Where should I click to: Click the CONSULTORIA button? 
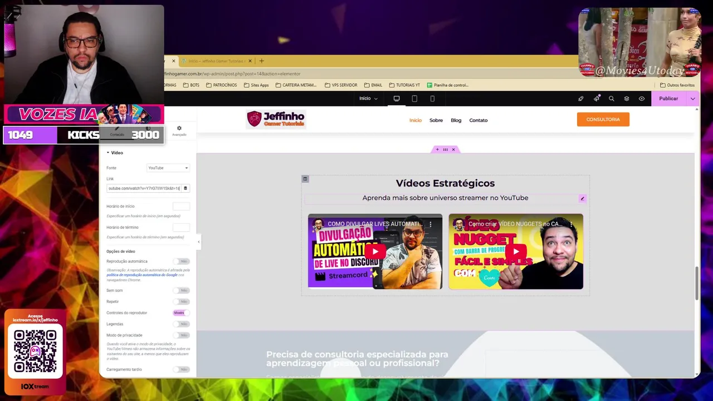click(603, 120)
